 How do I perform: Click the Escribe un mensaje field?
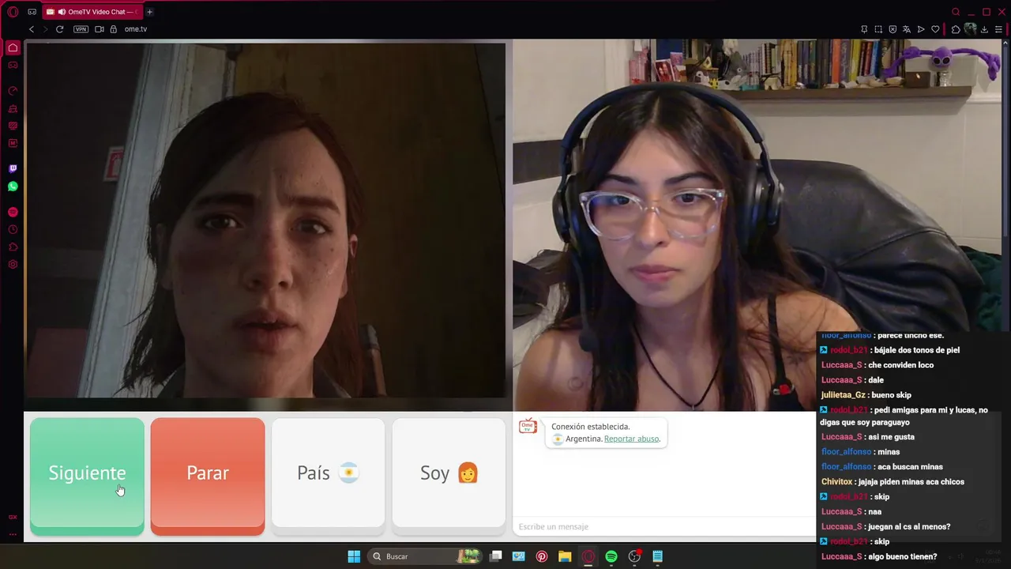click(x=663, y=526)
